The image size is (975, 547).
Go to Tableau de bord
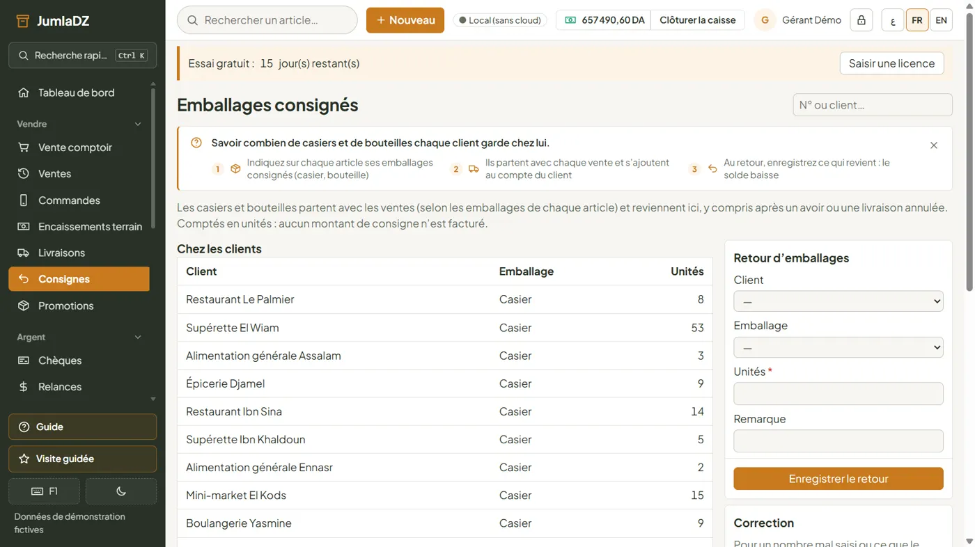click(79, 93)
